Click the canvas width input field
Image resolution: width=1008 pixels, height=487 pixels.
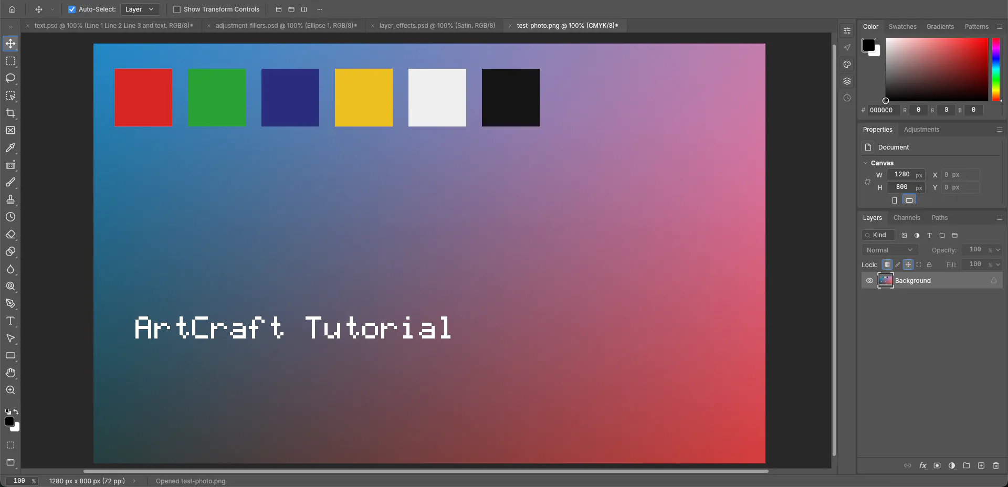[x=906, y=175]
